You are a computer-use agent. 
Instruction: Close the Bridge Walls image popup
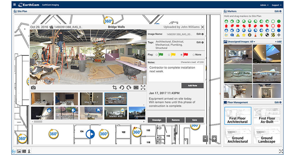pos(202,27)
